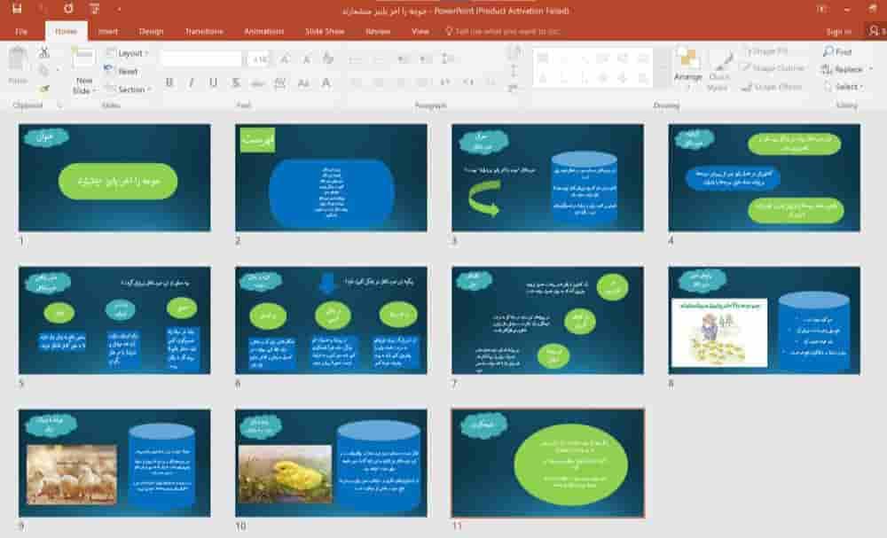Toggle bold formatting

(x=169, y=83)
